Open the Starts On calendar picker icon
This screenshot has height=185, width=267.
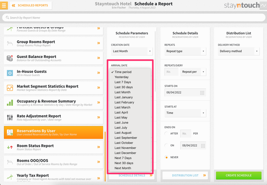pyautogui.click(x=202, y=93)
